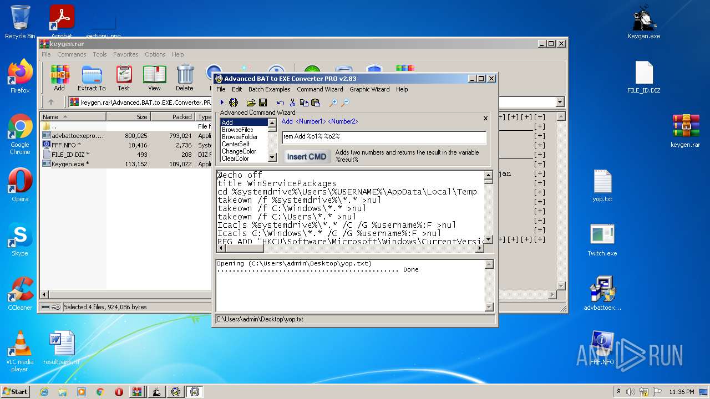Paste from clipboard using the paste icon

point(316,103)
